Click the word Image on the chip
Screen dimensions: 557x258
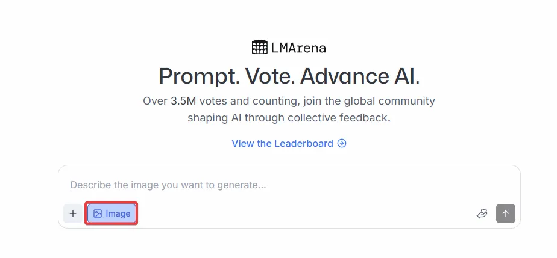118,213
